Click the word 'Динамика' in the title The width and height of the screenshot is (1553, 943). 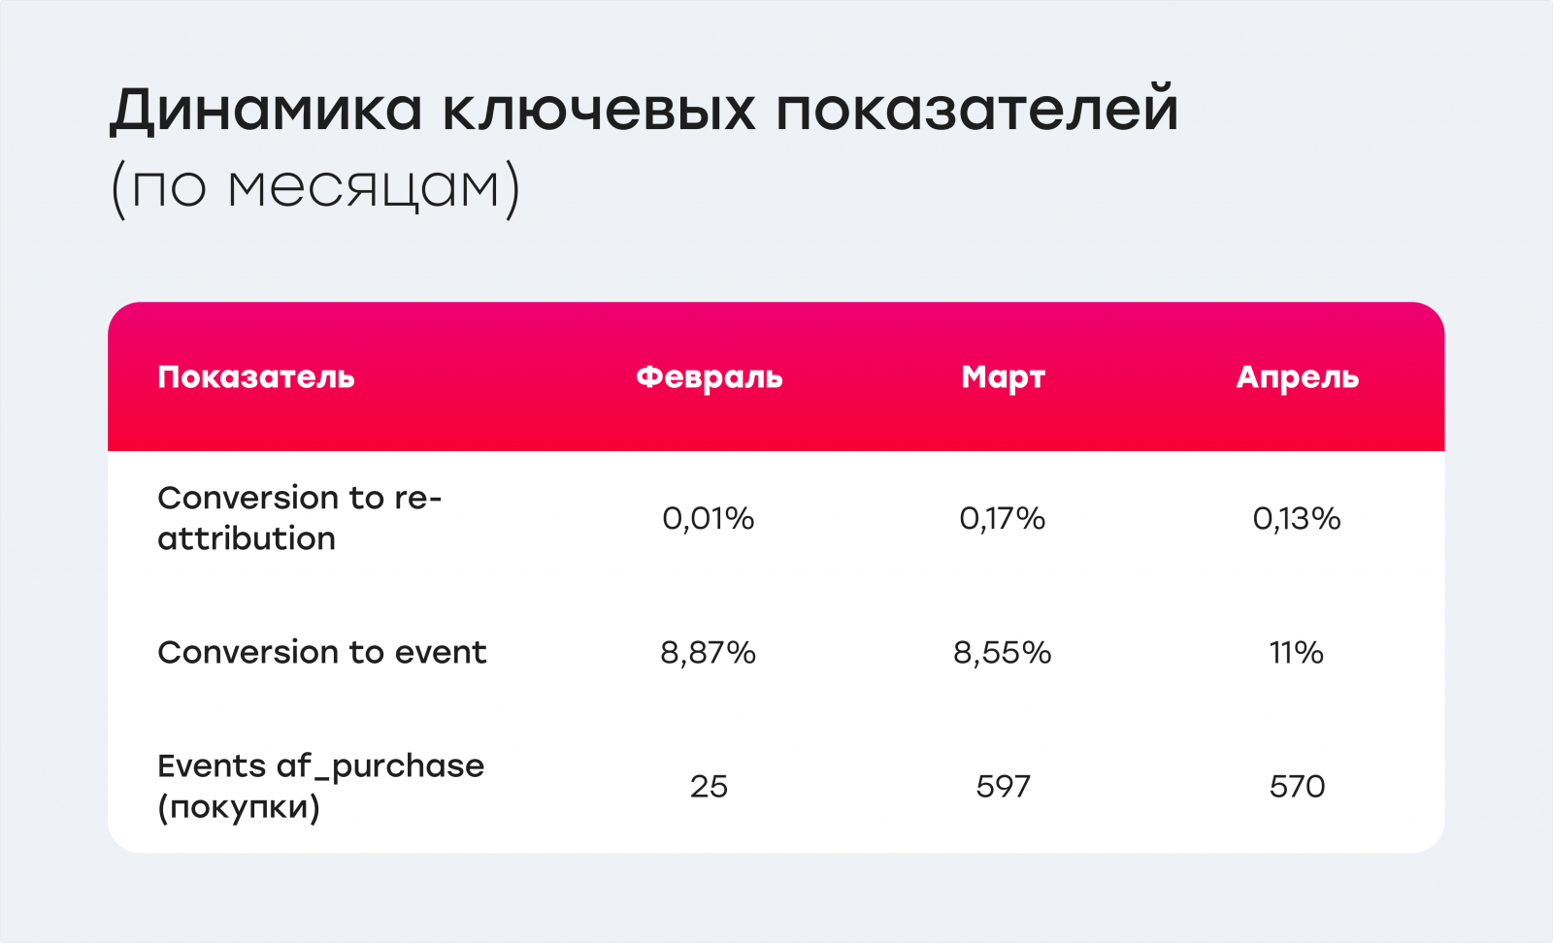pyautogui.click(x=266, y=110)
